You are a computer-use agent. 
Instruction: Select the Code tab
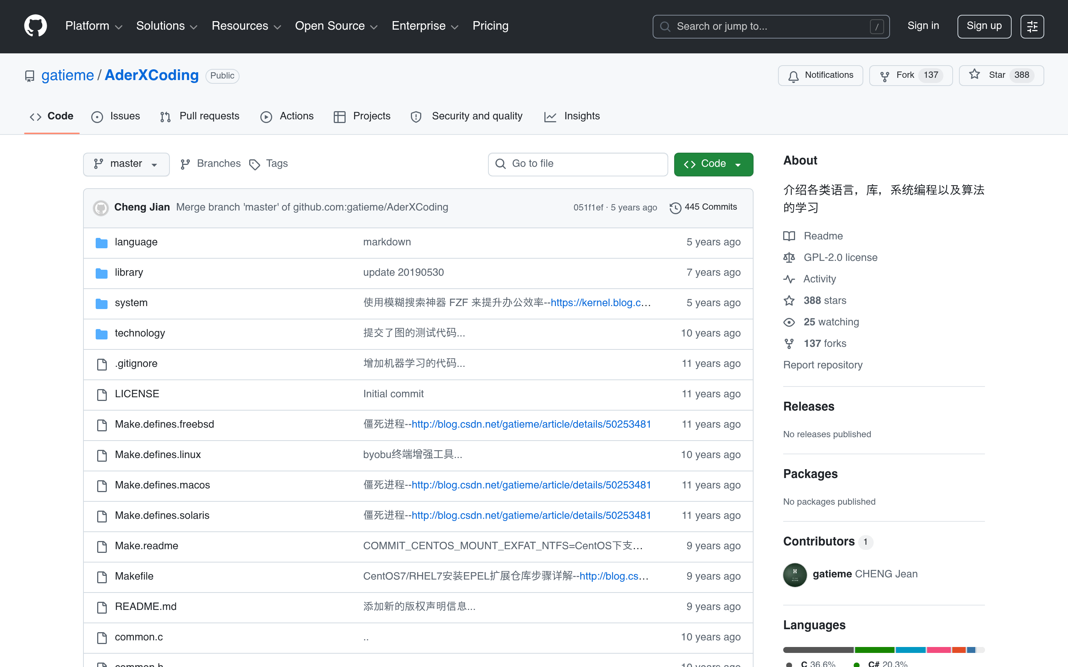(52, 116)
